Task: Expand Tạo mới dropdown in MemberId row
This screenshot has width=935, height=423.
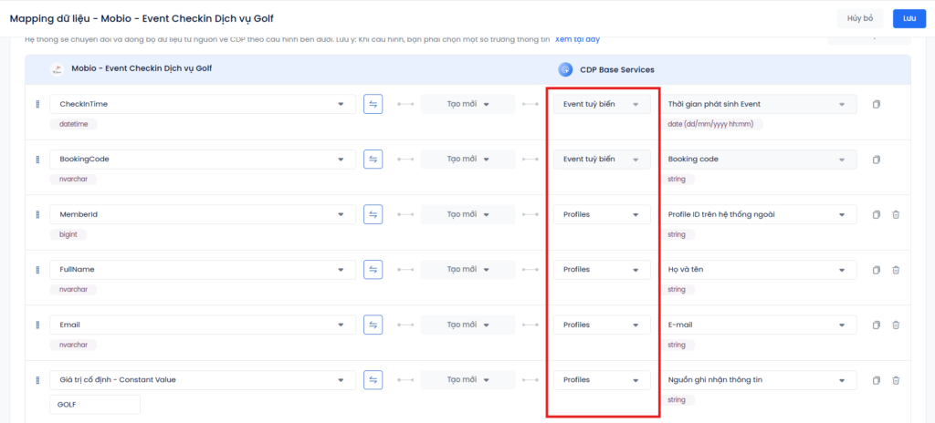Action: coord(467,215)
